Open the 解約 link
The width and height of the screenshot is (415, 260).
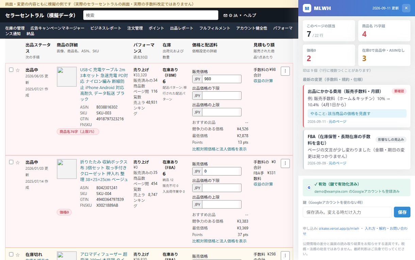click(382, 228)
